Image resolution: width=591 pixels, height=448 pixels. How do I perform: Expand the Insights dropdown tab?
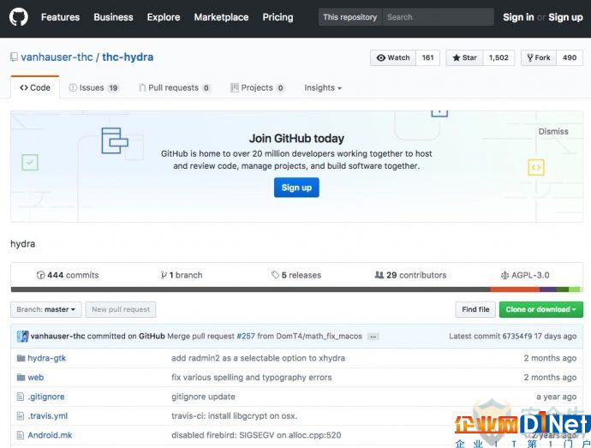[x=323, y=88]
